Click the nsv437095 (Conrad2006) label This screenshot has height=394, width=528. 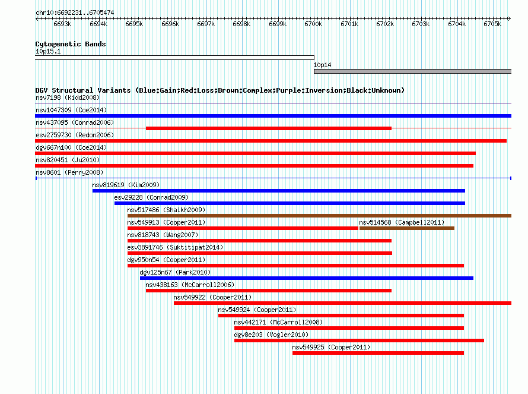(x=75, y=123)
